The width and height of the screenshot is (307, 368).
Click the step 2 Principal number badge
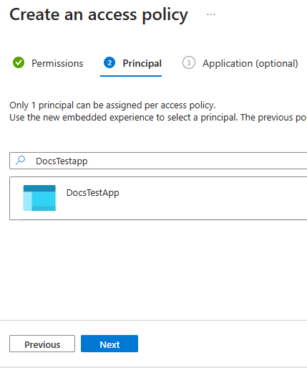109,62
